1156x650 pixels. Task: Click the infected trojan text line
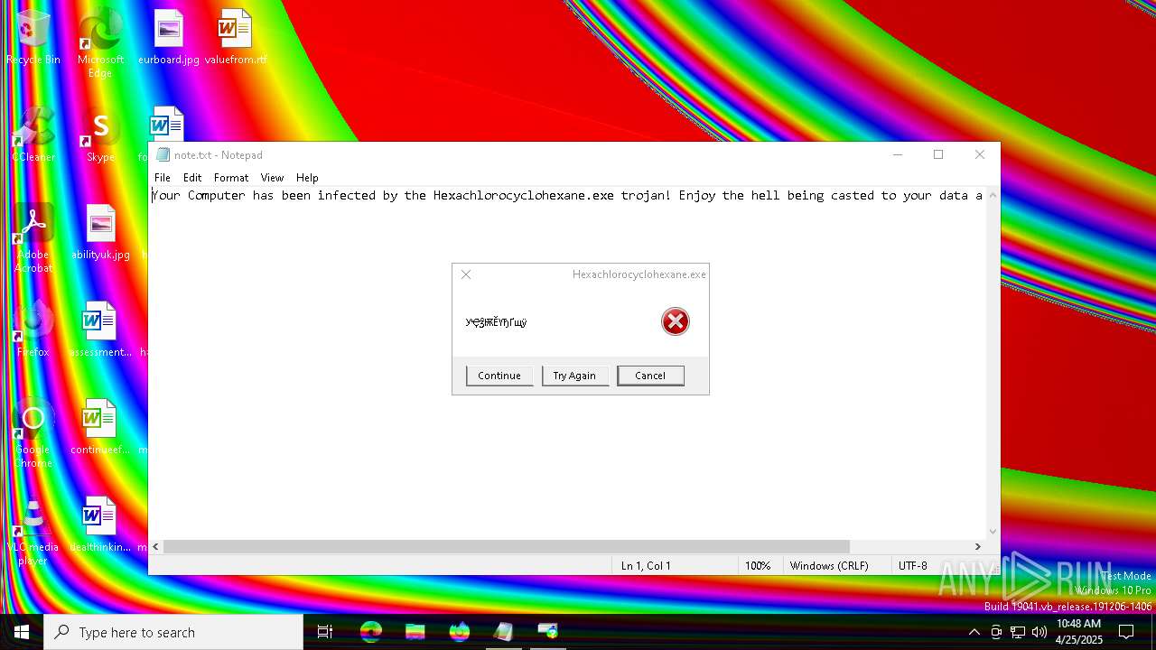click(x=567, y=195)
